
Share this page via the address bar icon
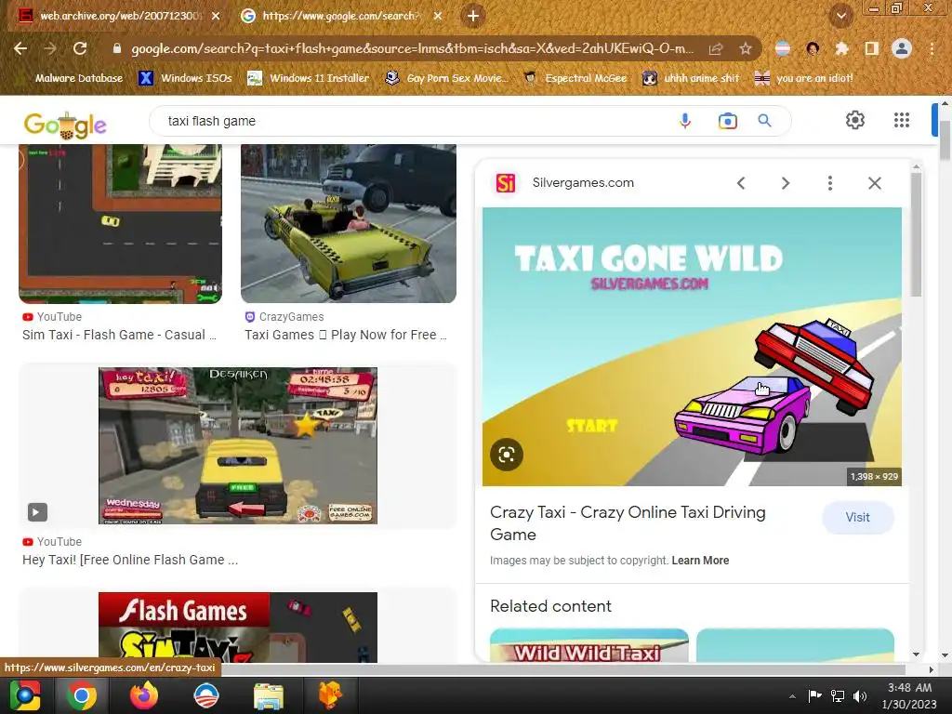(x=716, y=48)
